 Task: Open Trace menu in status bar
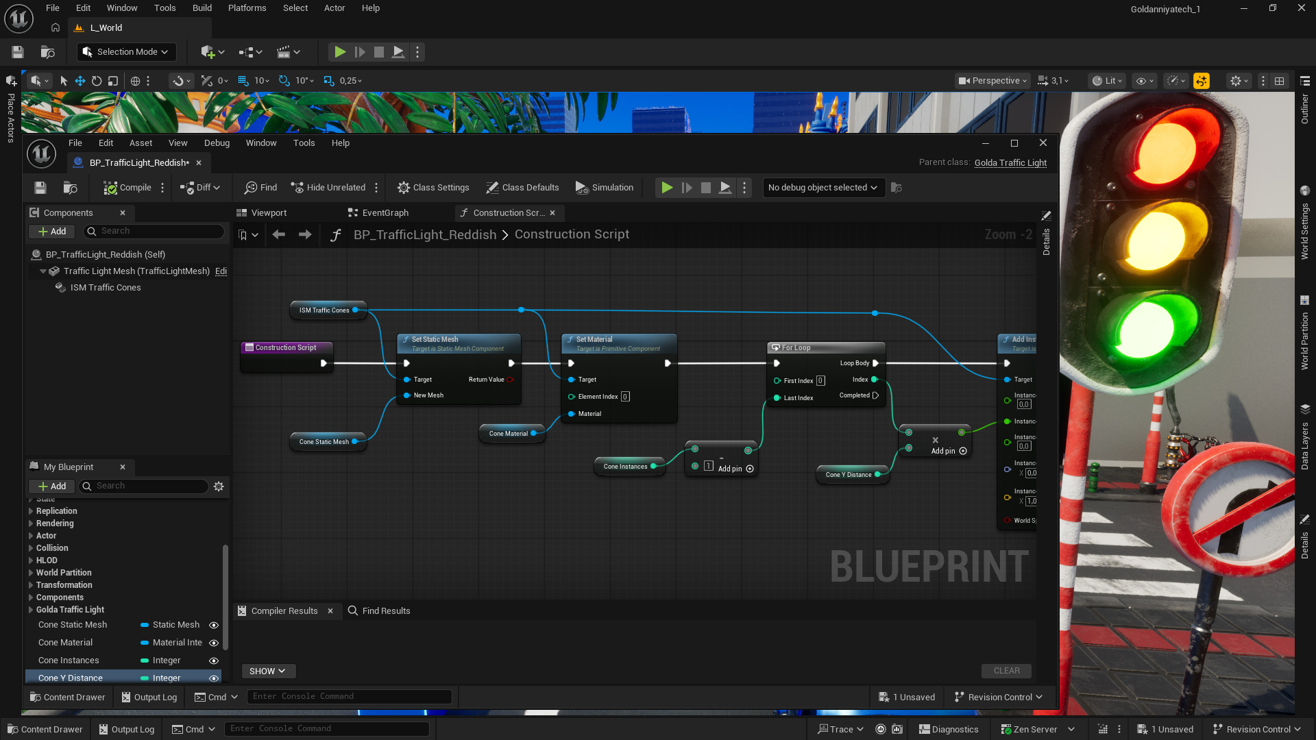click(841, 730)
